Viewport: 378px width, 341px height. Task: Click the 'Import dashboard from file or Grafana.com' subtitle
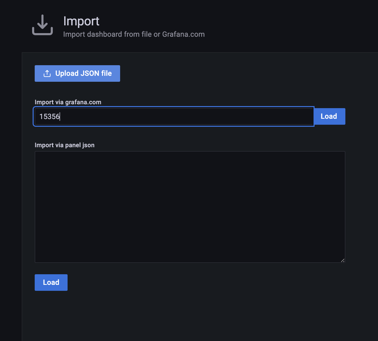pos(134,34)
